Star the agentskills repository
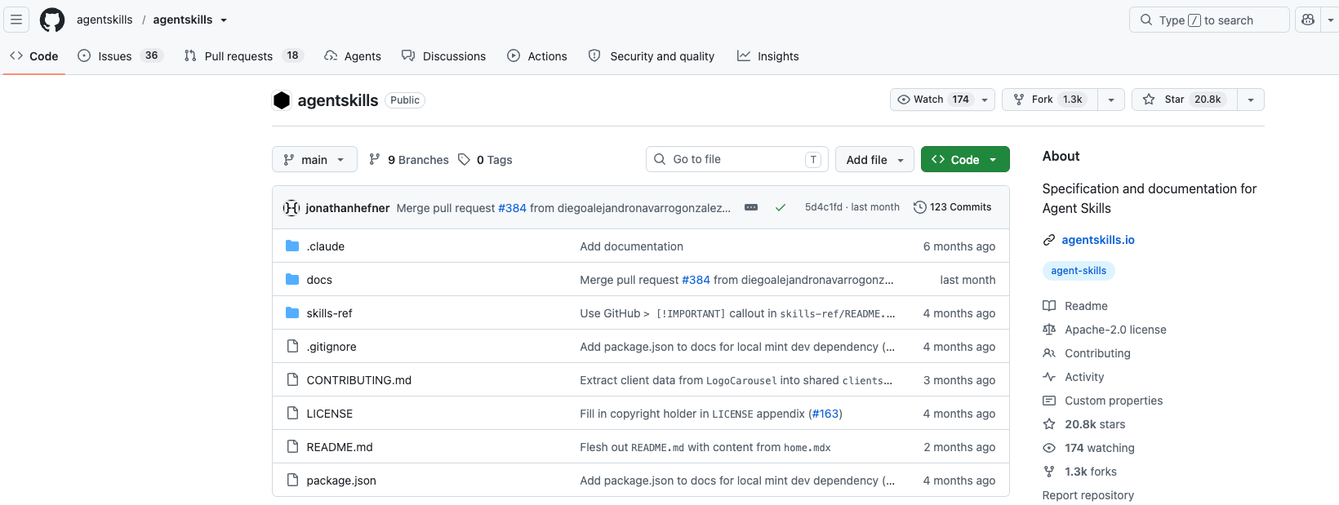Screen dimensions: 1339x505 (1185, 100)
